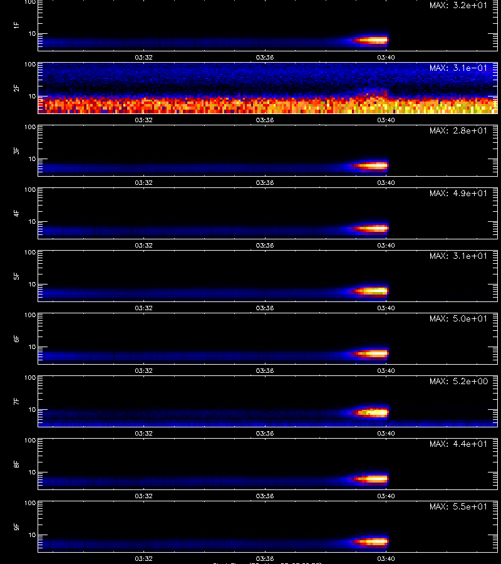
Task: Click the 100 y-axis label of the 7F panel
Action: 30,378
